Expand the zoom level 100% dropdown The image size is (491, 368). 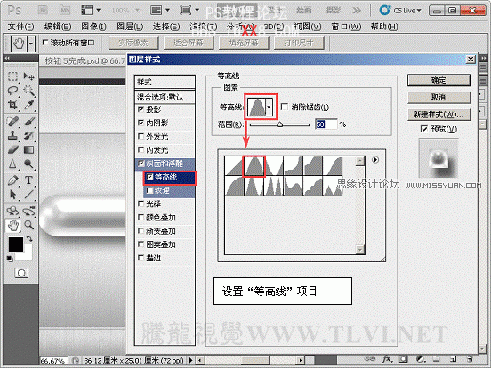(137, 11)
